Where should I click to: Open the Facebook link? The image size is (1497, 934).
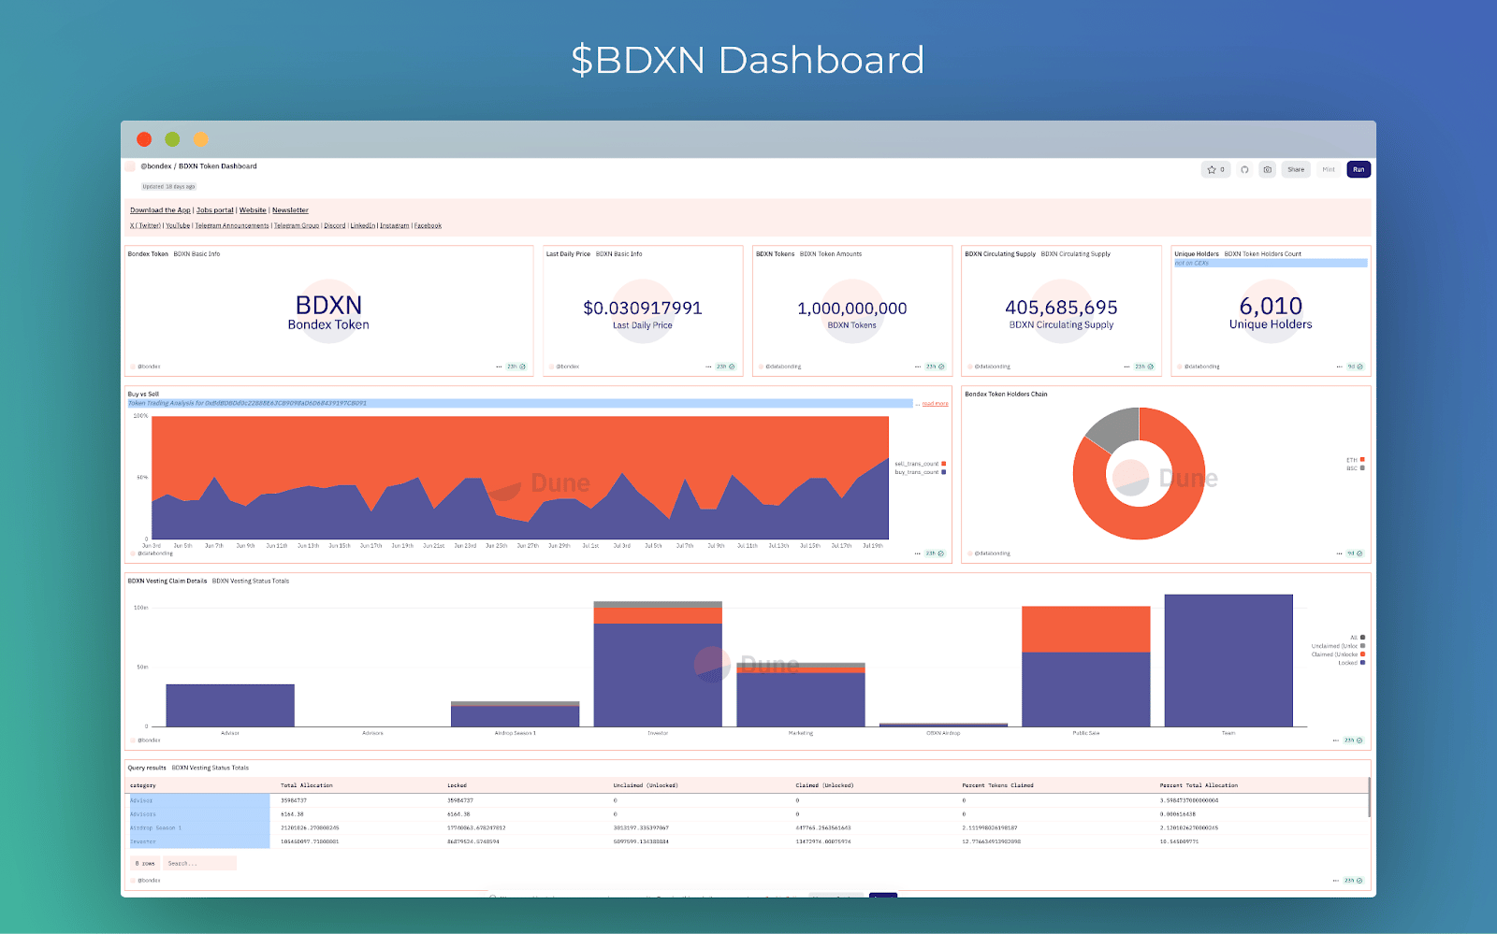(x=428, y=225)
